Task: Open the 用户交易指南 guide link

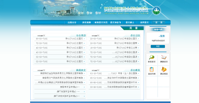Action: pos(63,78)
